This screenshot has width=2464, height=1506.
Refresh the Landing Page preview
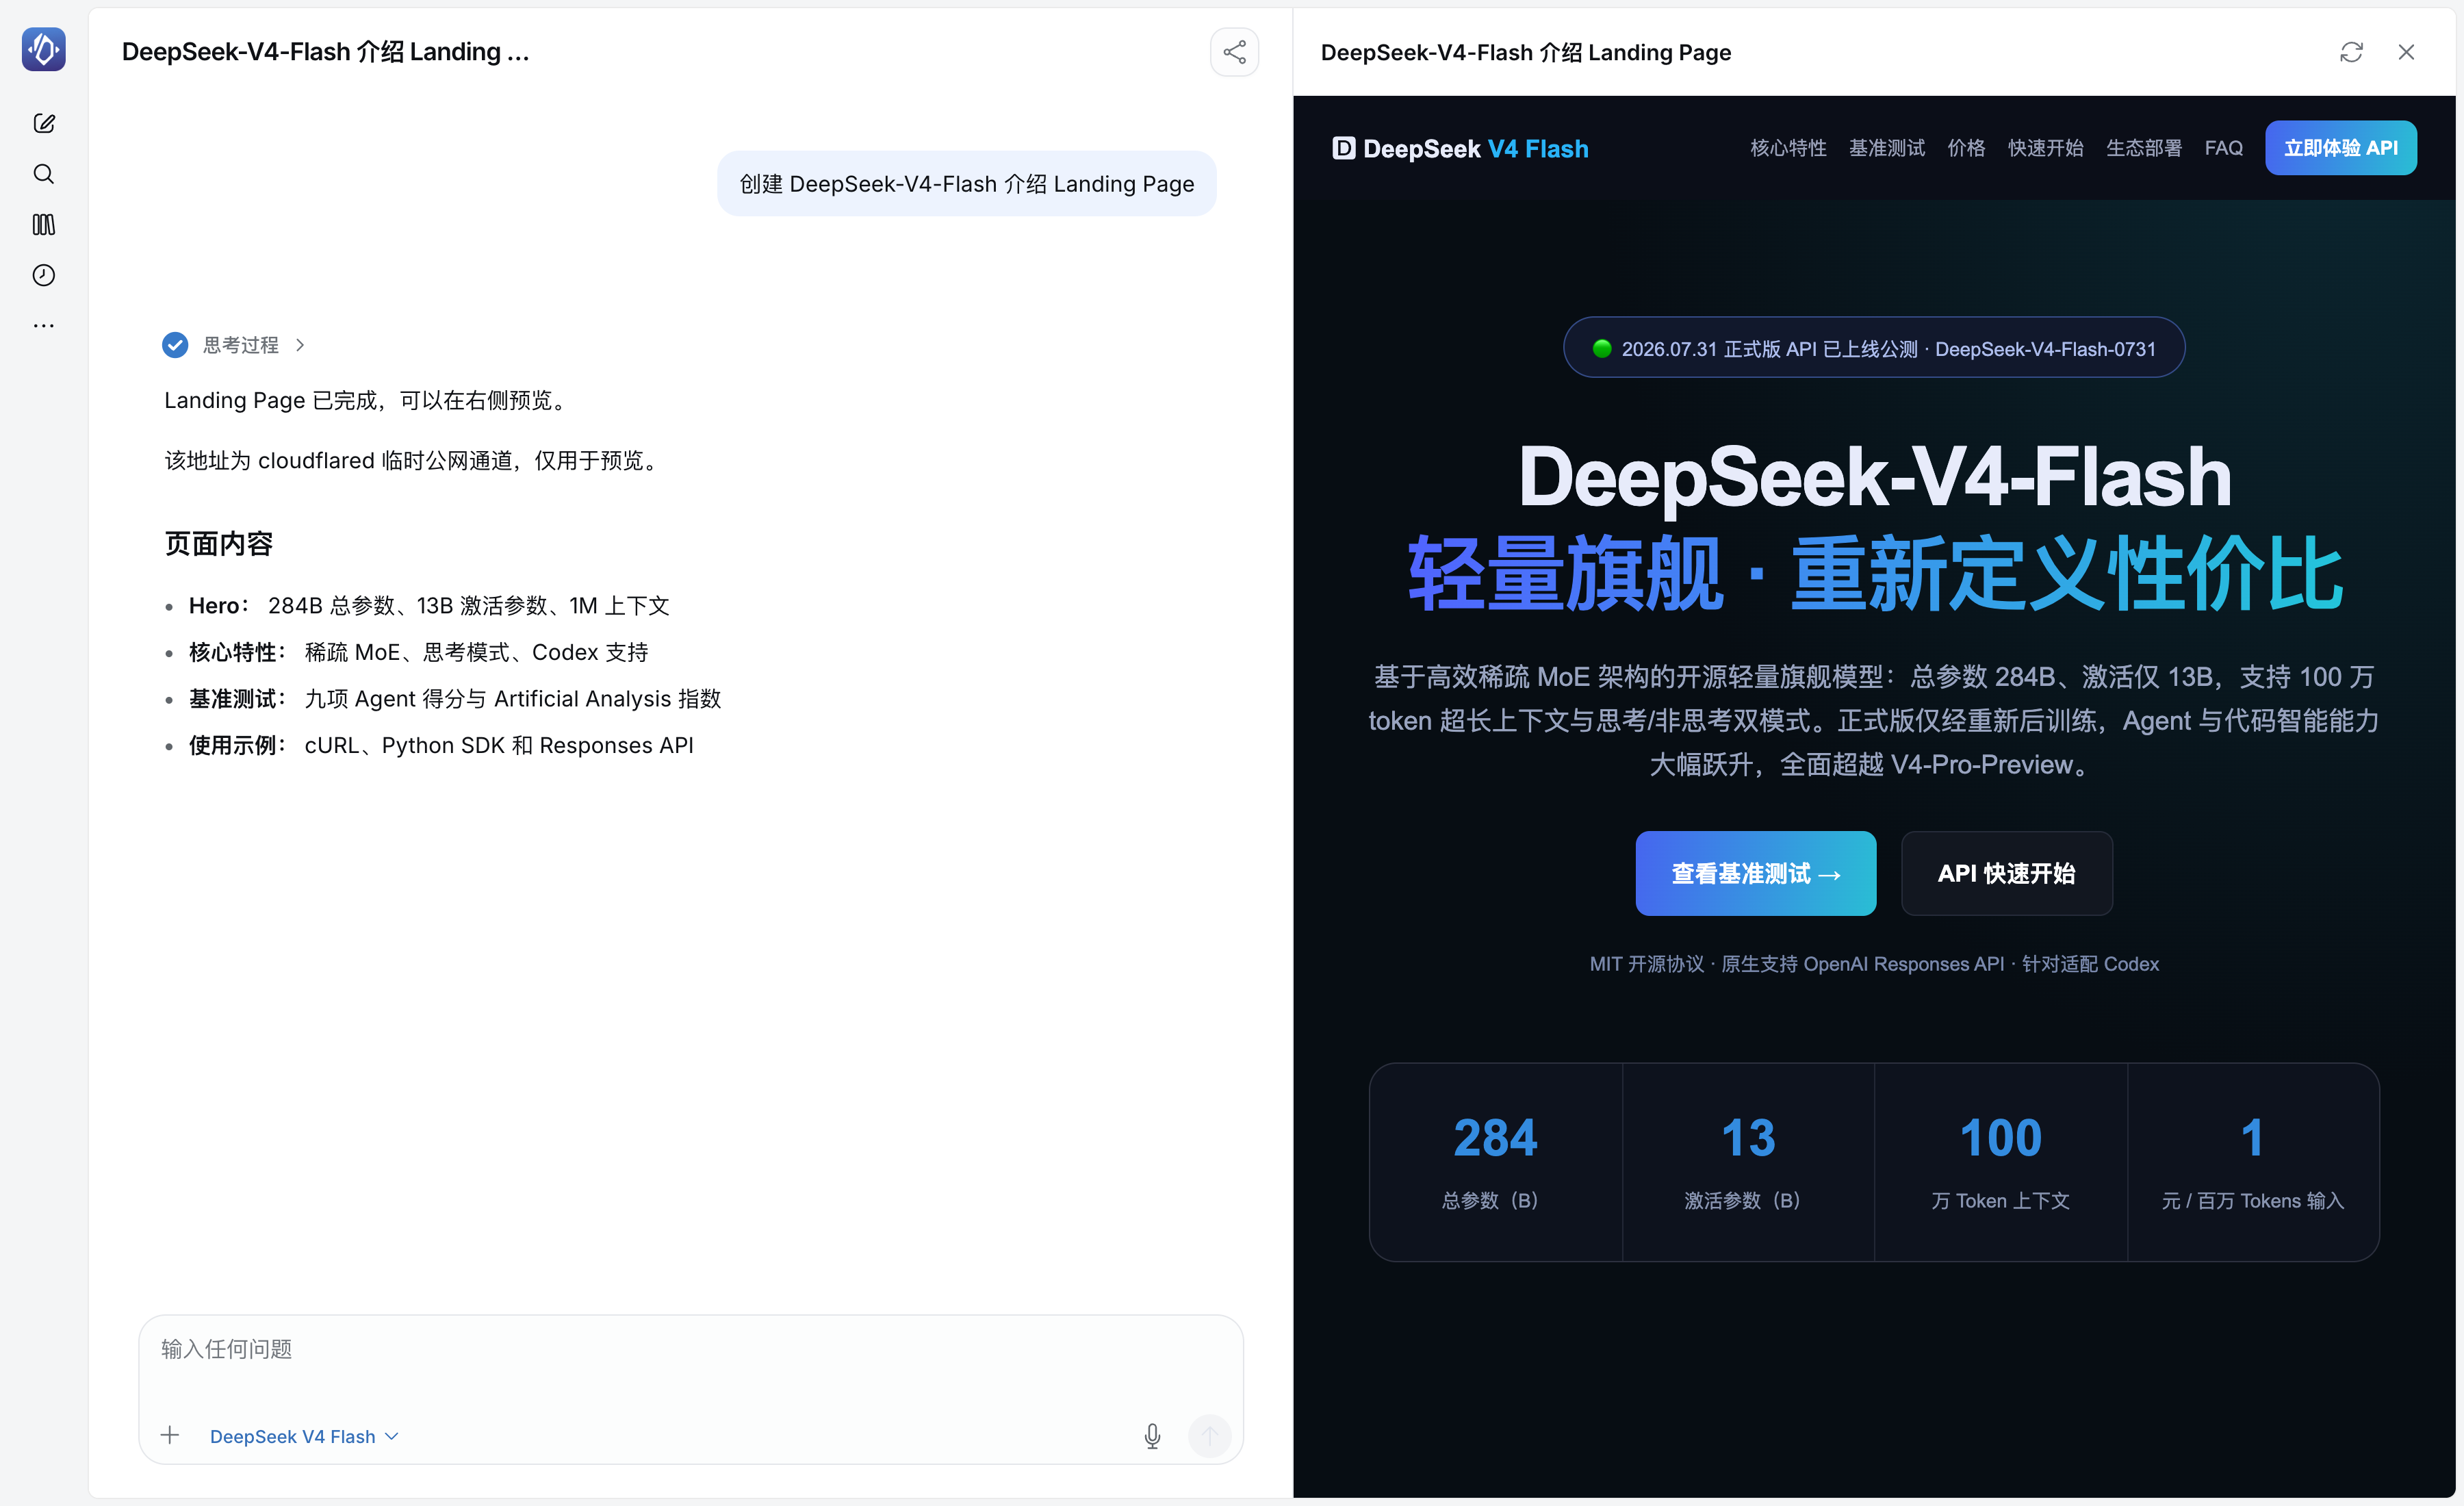(x=2351, y=52)
